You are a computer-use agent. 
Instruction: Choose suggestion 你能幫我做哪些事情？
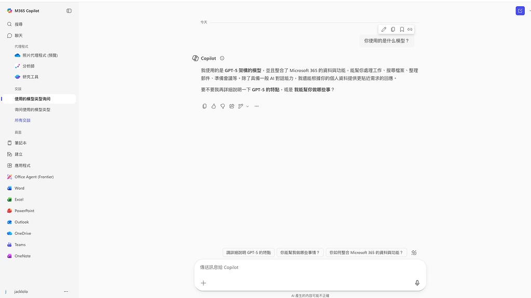click(300, 253)
